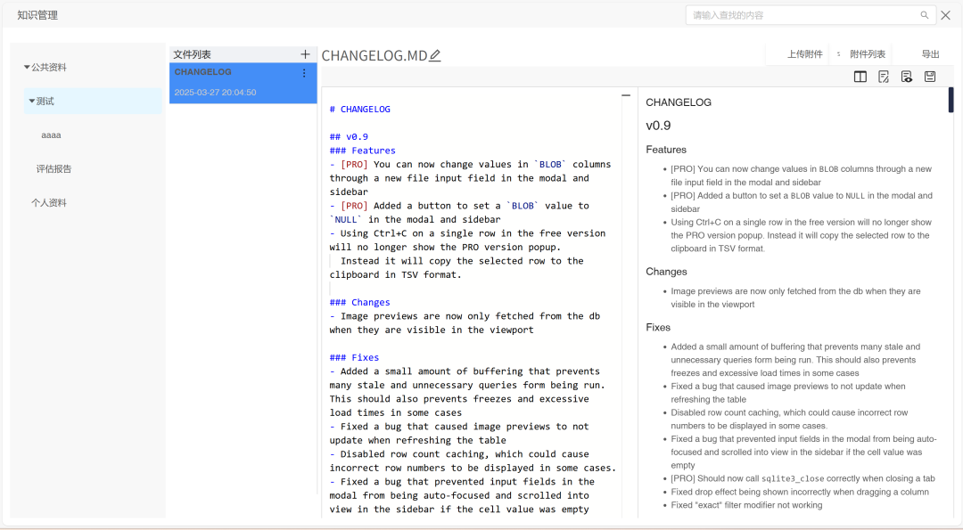This screenshot has width=963, height=530.
Task: Click the search magnifier icon
Action: pos(925,15)
